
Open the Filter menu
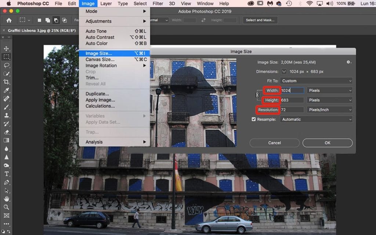(x=158, y=3)
